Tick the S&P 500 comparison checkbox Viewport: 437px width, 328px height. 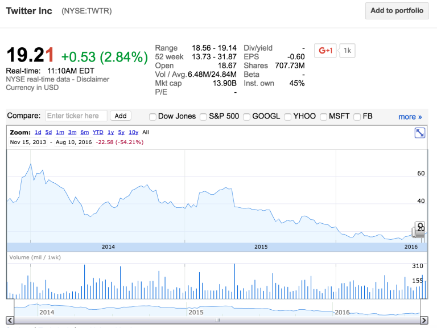(x=203, y=117)
